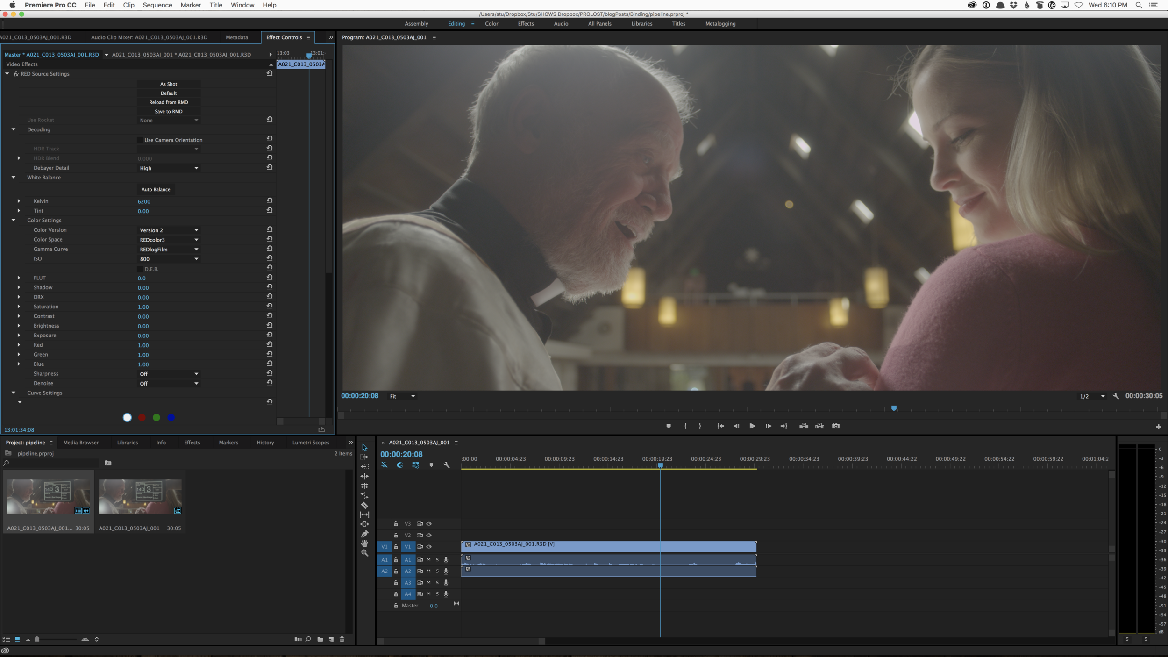Enable Use Camera Orientation checkbox
This screenshot has width=1168, height=657.
(140, 140)
